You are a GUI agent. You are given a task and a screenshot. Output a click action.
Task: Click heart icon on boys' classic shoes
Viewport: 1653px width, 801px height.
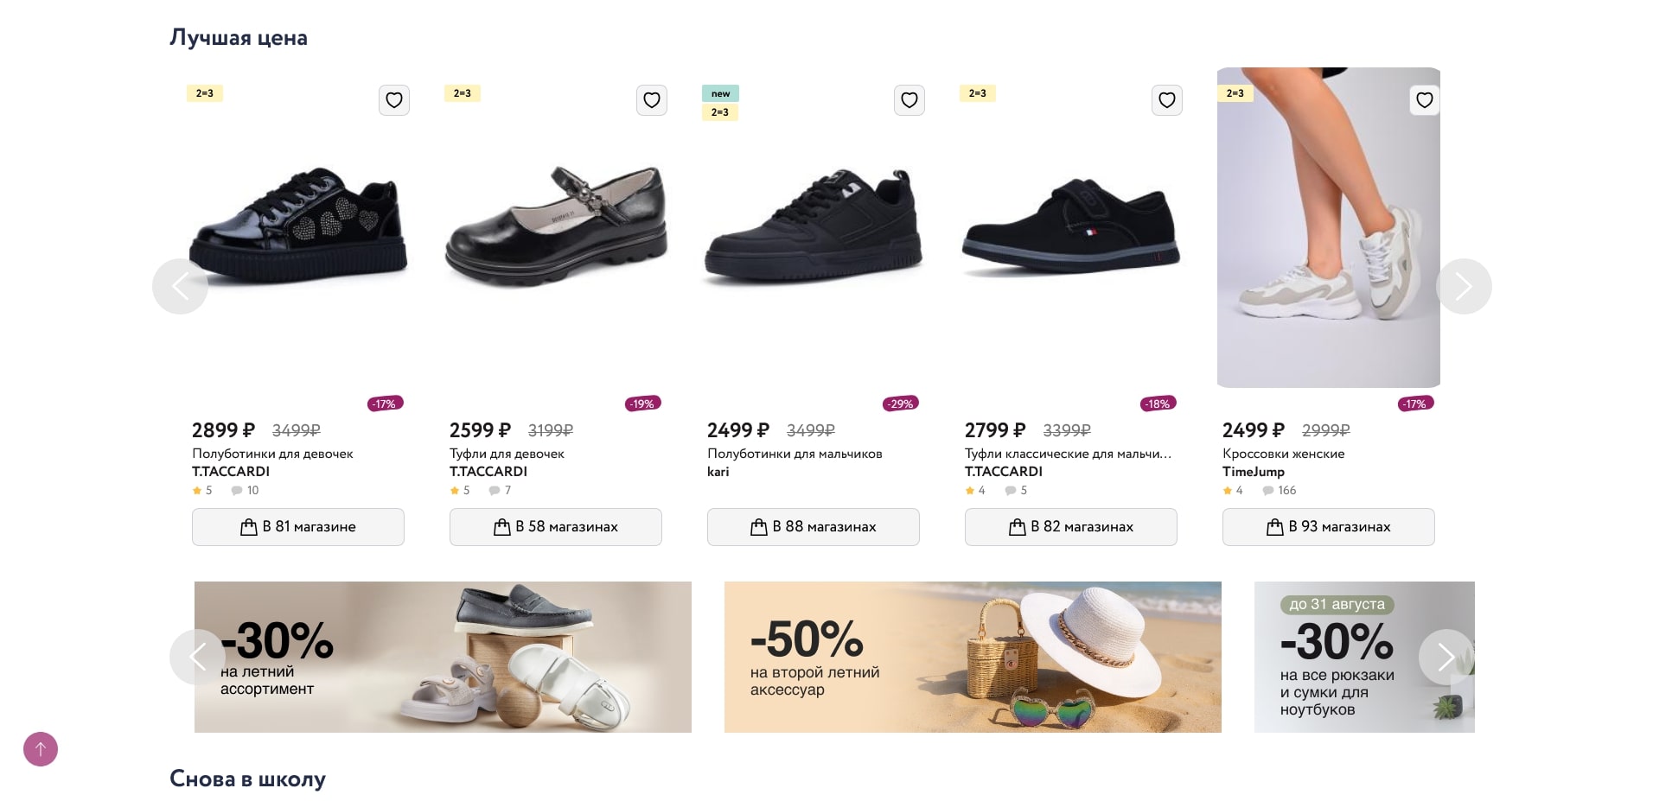[1166, 100]
